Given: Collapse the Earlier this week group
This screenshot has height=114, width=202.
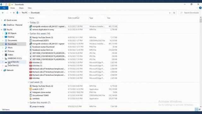Looking at the screenshot, I should [x=28, y=34].
